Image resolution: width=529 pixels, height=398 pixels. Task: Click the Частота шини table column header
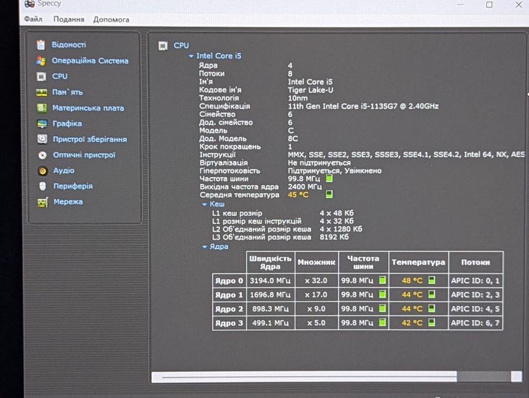pyautogui.click(x=363, y=262)
